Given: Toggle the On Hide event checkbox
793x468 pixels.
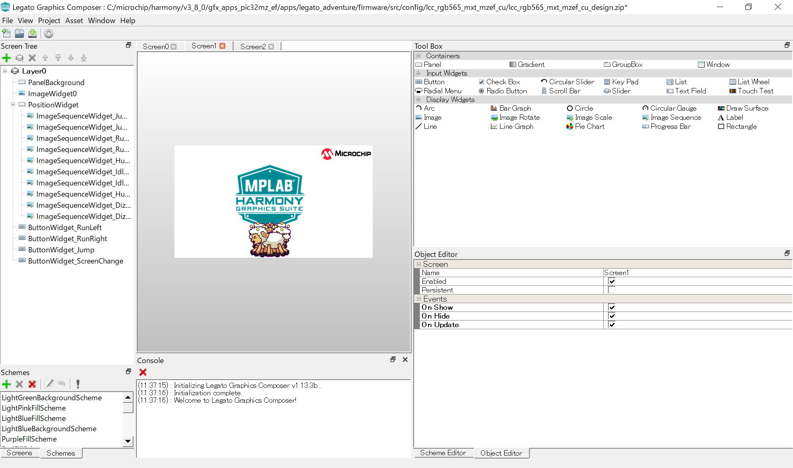Looking at the screenshot, I should pyautogui.click(x=612, y=316).
